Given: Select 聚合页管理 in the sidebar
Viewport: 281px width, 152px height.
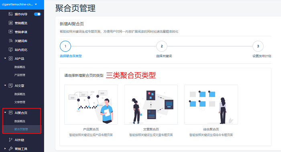Looking at the screenshot, I should (x=21, y=129).
